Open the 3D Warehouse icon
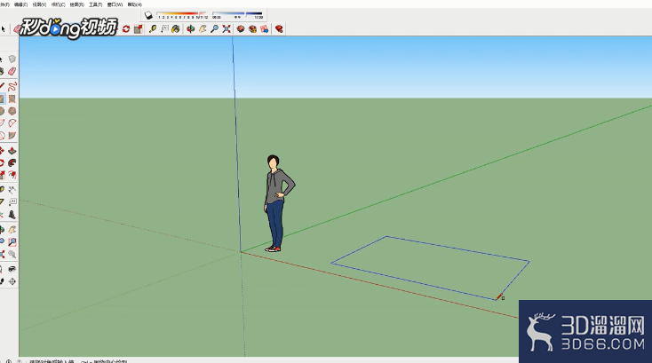The width and height of the screenshot is (652, 363). (x=241, y=28)
